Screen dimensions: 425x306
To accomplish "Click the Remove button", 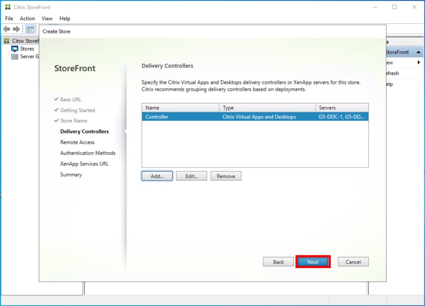I will (x=226, y=176).
